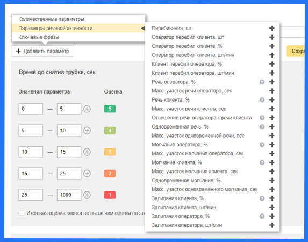
Task: Click the green score 5 badge
Action: [x=110, y=109]
